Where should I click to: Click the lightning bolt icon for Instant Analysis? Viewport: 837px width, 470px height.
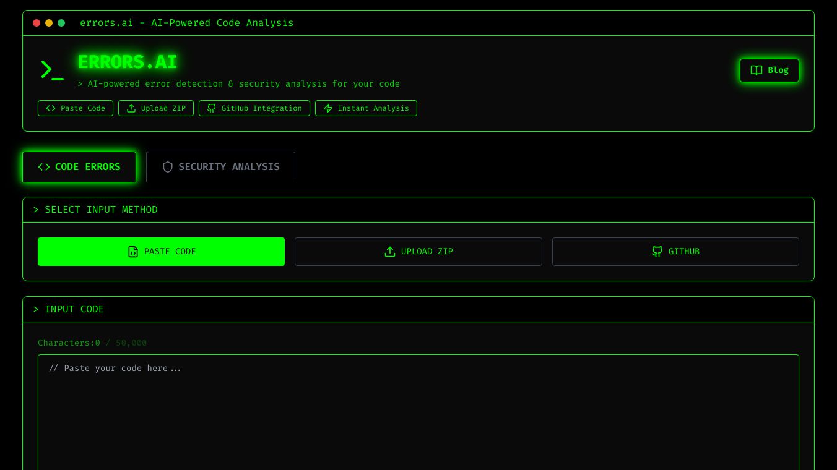pyautogui.click(x=328, y=108)
